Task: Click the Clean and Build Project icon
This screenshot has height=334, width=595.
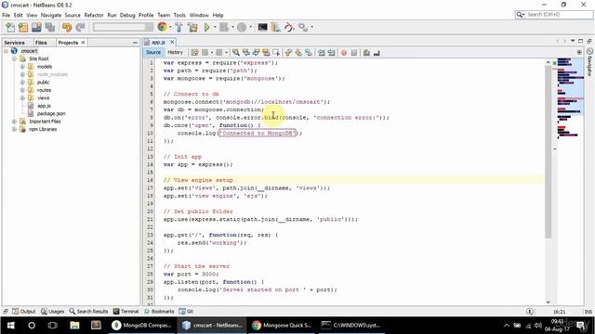Action: point(192,27)
